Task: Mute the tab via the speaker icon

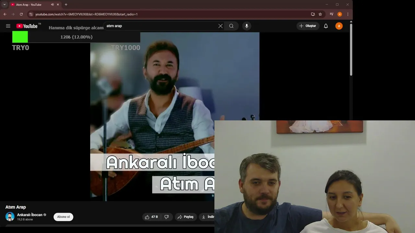Action: tap(52, 5)
